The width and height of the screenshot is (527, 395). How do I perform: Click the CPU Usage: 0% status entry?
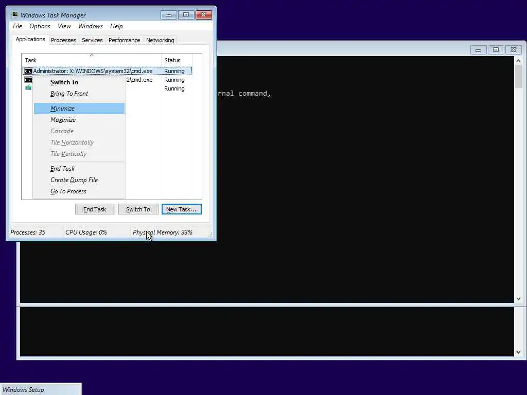tap(86, 232)
